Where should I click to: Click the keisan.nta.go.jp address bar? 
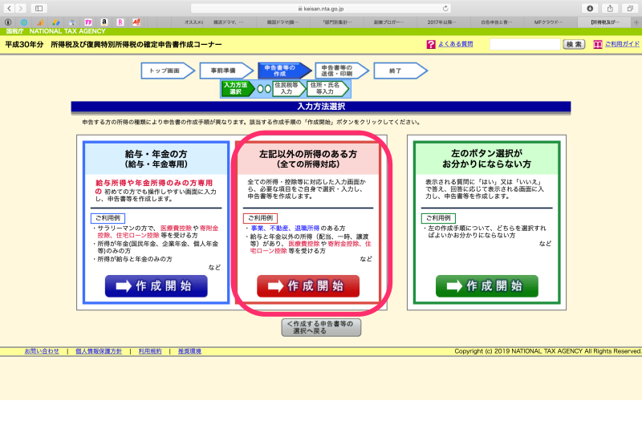(x=321, y=8)
